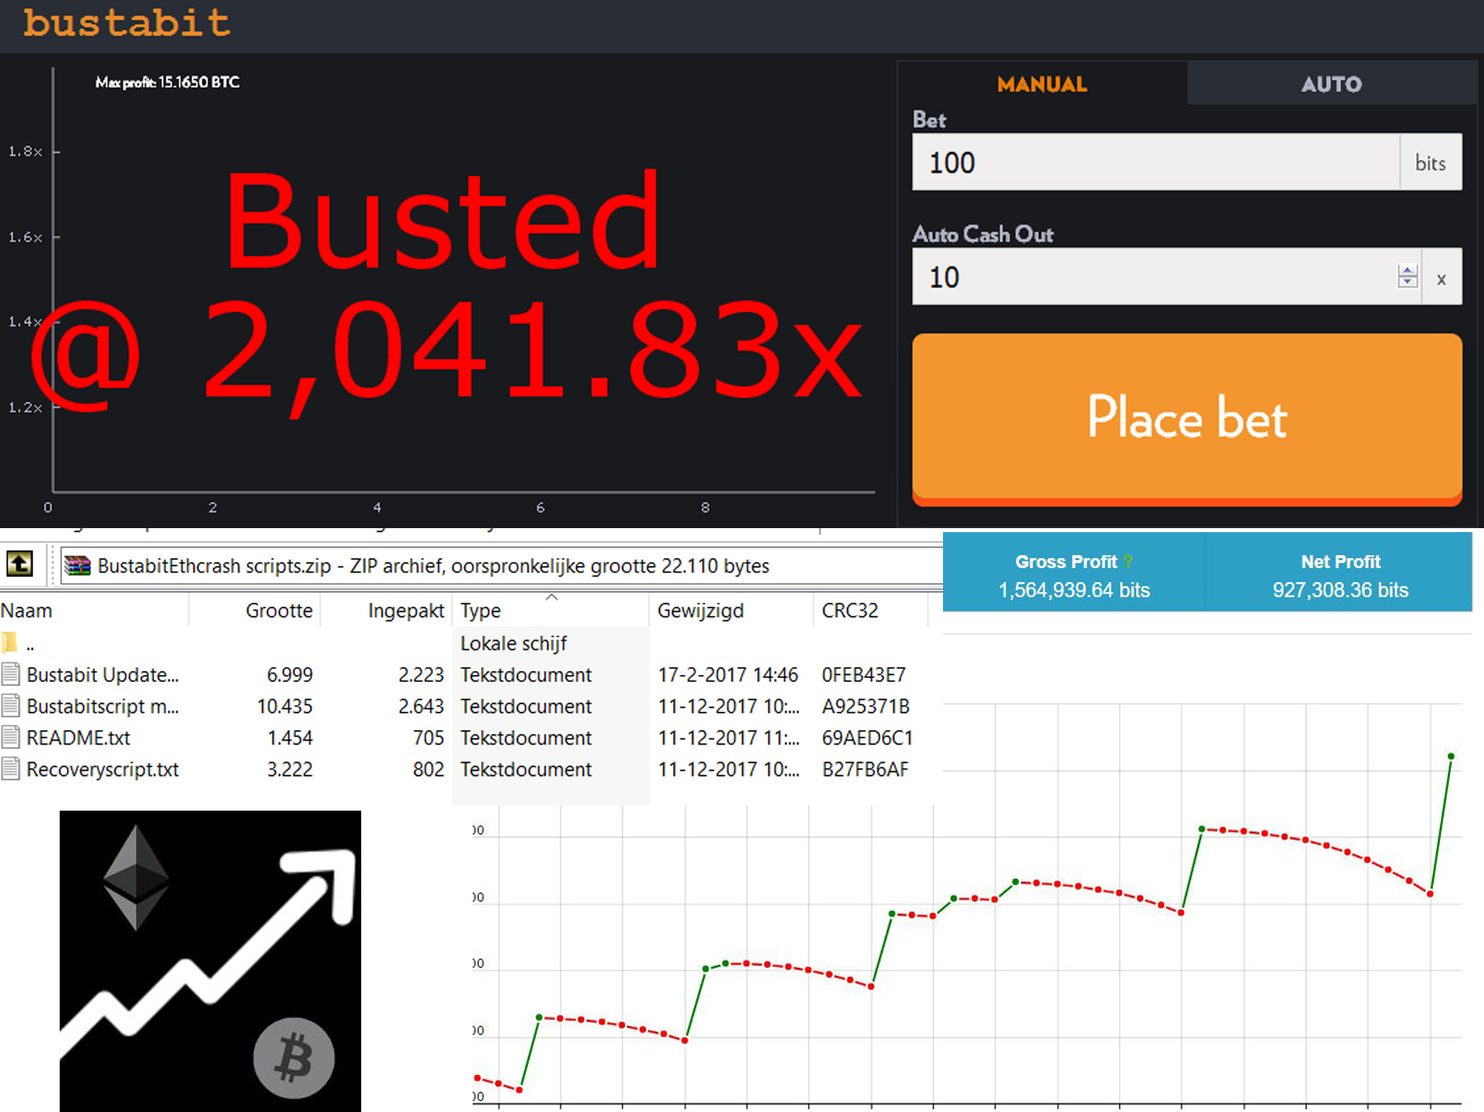Click the Bustabitscript m... file icon
Screen dimensions: 1484x1112
(x=10, y=705)
